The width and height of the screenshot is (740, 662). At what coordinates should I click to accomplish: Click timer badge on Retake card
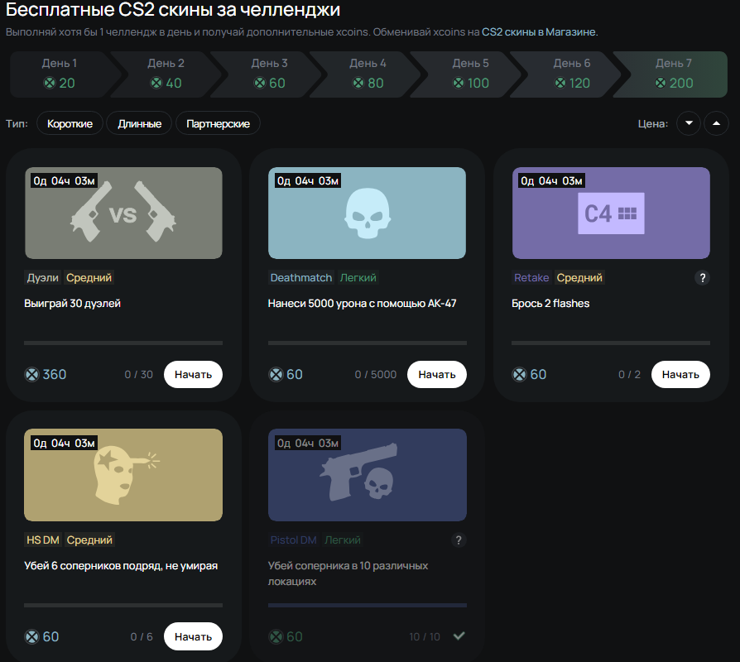point(552,180)
